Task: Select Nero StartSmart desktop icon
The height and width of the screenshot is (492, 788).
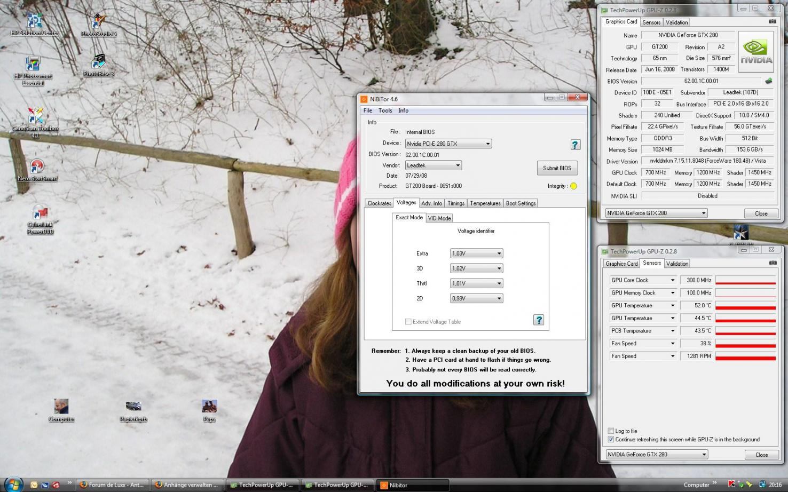Action: coord(37,170)
